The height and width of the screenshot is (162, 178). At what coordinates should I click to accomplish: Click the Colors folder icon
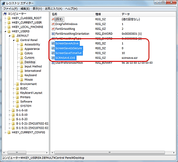pyautogui.click(x=22, y=53)
